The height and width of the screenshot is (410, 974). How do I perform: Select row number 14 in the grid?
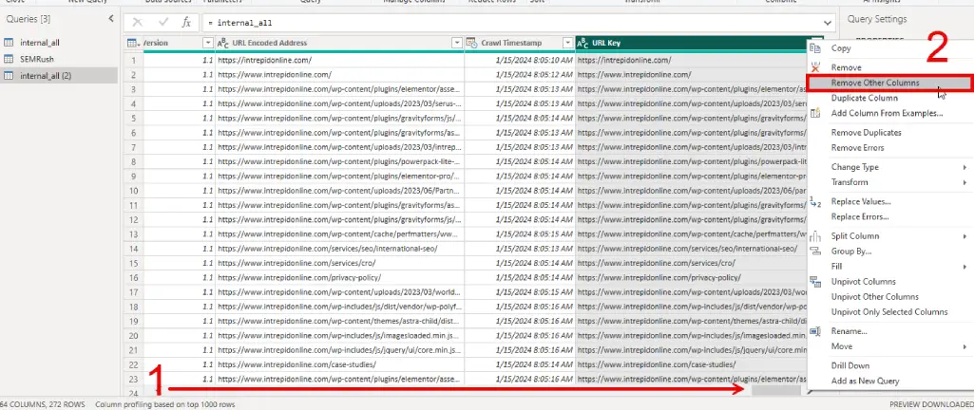134,249
